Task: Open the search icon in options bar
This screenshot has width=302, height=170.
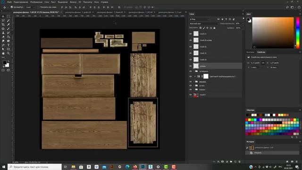Action: pos(287,8)
